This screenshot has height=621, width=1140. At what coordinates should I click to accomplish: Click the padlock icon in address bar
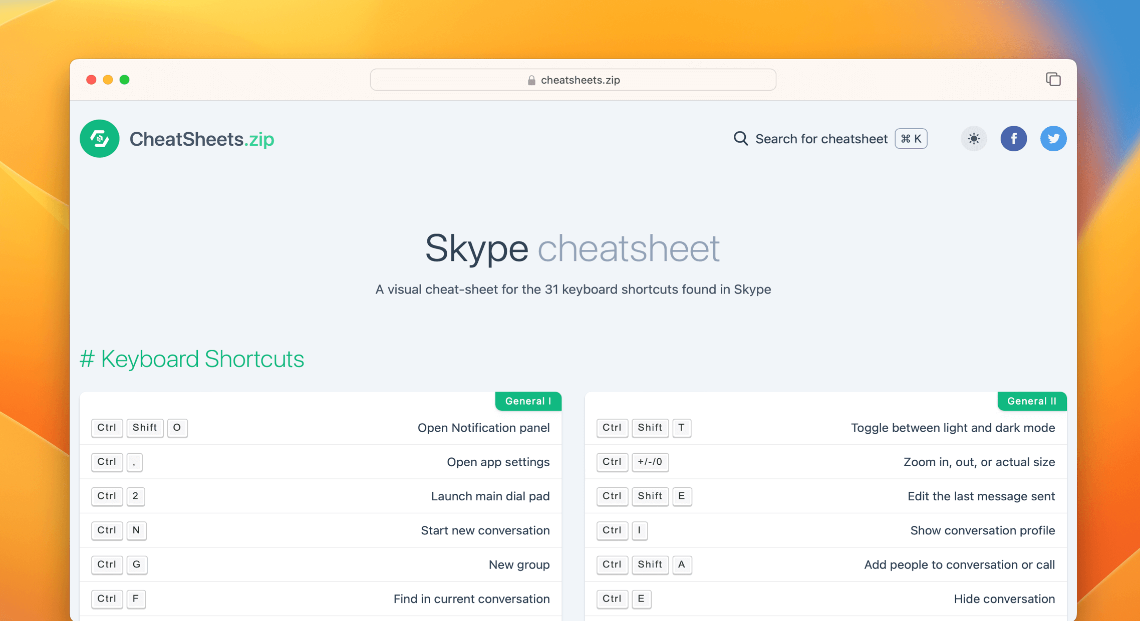[530, 80]
